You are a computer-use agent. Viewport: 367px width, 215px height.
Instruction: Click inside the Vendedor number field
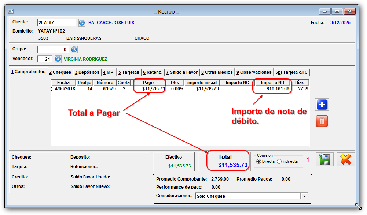[x=44, y=59]
